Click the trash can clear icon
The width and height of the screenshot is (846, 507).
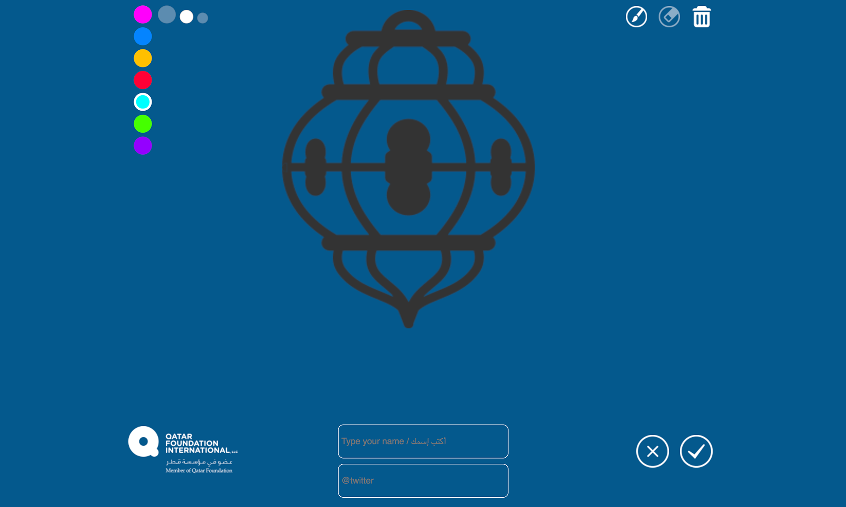701,17
